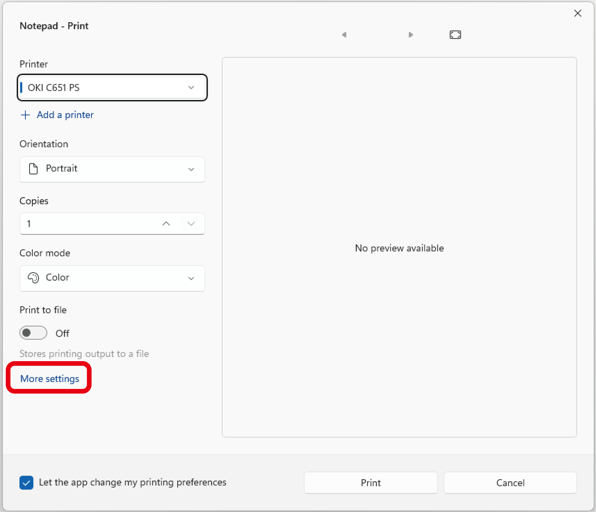Expand the Orientation dropdown
This screenshot has height=512, width=596.
click(x=112, y=169)
